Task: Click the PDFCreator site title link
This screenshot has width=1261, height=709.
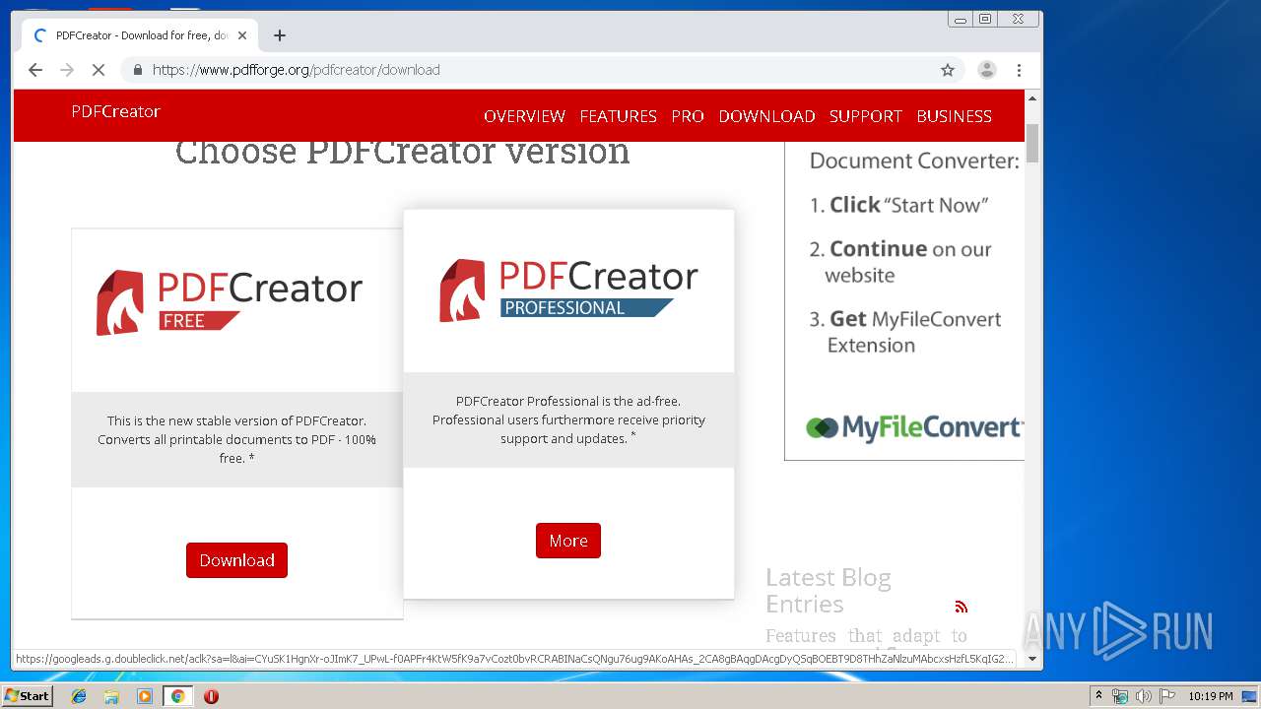Action: point(115,111)
